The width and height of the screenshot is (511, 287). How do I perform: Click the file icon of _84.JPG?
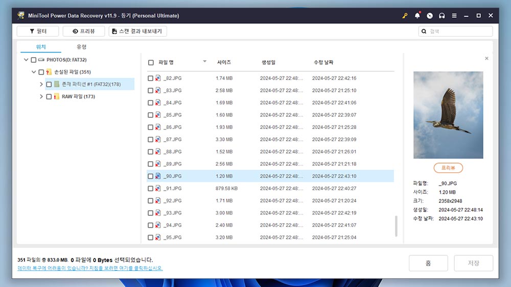pyautogui.click(x=158, y=102)
